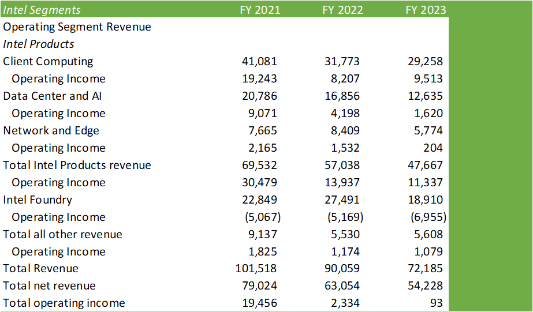Image resolution: width=533 pixels, height=312 pixels.
Task: Click operating income value 1,174
Action: [x=345, y=252]
